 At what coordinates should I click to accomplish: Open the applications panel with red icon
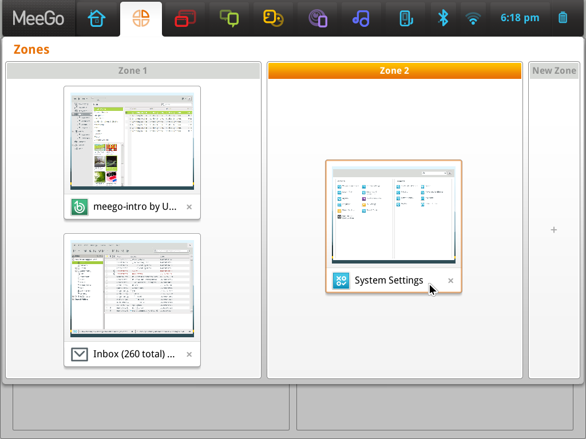coord(185,18)
